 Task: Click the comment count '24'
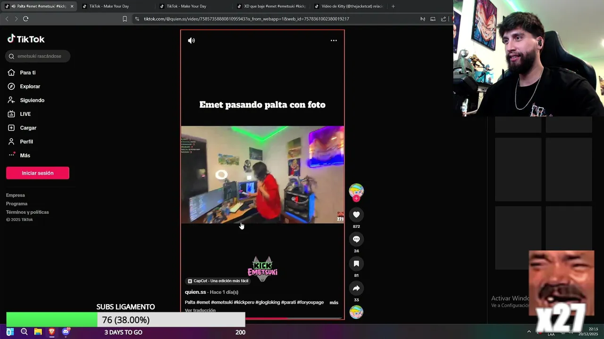356,251
